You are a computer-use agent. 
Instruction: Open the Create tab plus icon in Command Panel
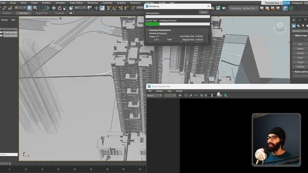(x=294, y=20)
